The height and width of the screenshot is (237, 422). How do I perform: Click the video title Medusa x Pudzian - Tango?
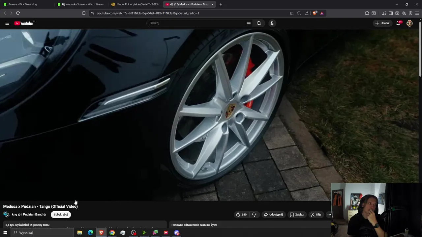(x=40, y=206)
